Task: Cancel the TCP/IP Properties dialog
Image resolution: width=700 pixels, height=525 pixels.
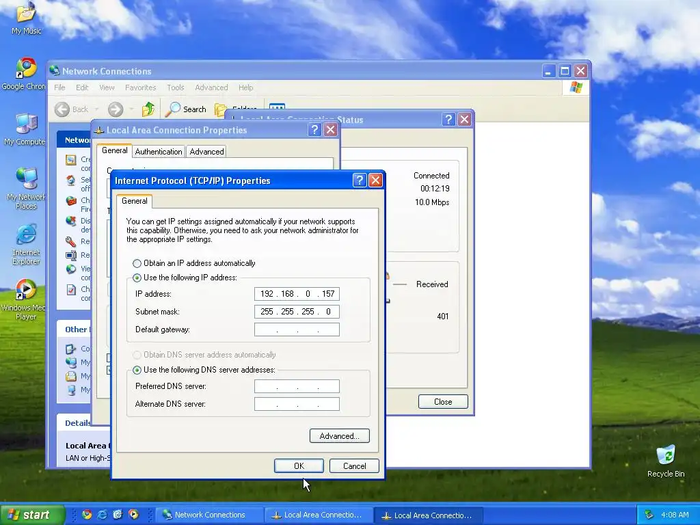Action: pos(355,466)
